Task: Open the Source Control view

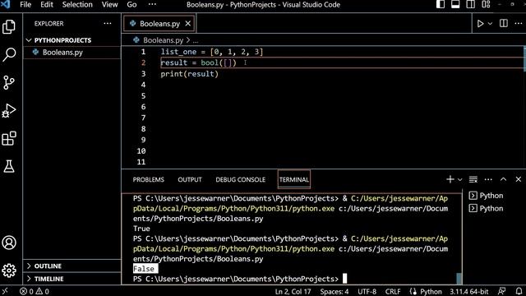Action: [x=9, y=82]
